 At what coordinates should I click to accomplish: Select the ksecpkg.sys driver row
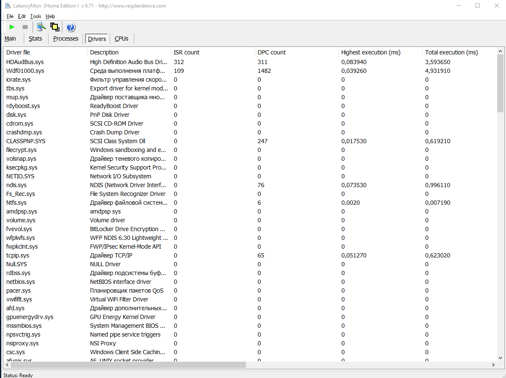click(x=250, y=167)
